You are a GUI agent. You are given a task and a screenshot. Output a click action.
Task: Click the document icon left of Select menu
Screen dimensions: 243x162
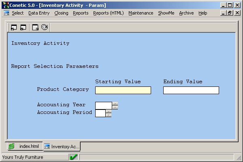click(6, 13)
